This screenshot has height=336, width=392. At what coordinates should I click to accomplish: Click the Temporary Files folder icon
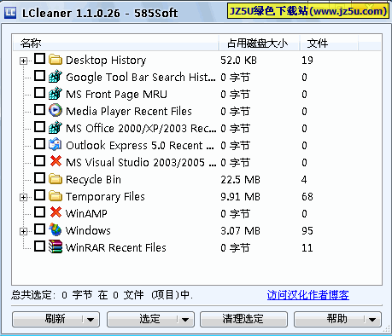56,196
